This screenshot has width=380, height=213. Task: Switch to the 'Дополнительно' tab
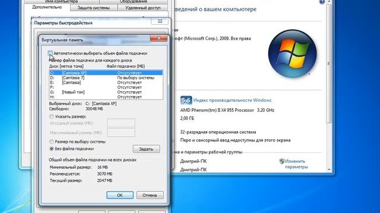[x=47, y=7]
